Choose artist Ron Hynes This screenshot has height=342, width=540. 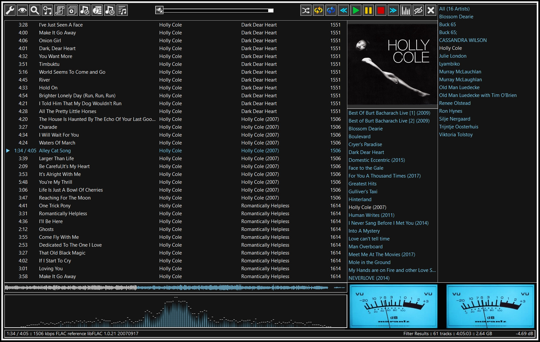(x=451, y=111)
